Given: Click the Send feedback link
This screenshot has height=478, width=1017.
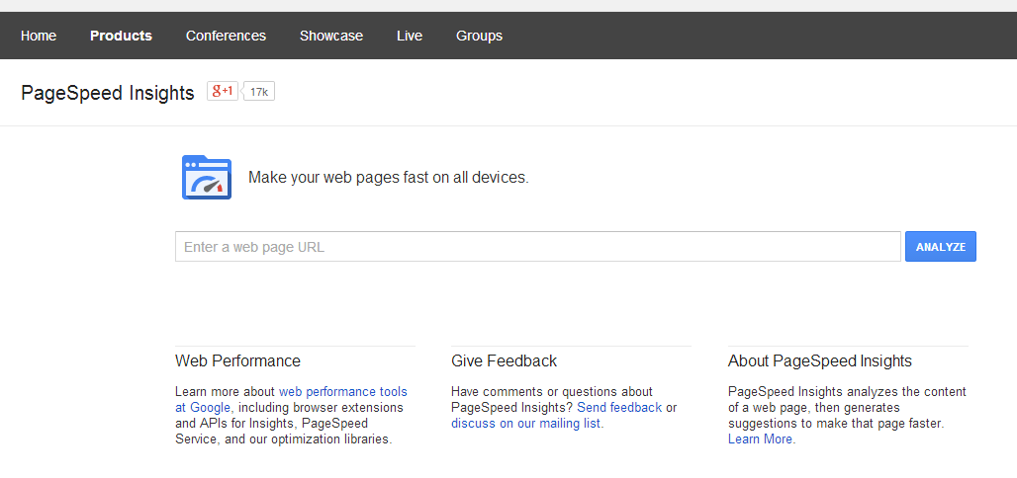Looking at the screenshot, I should tap(619, 408).
